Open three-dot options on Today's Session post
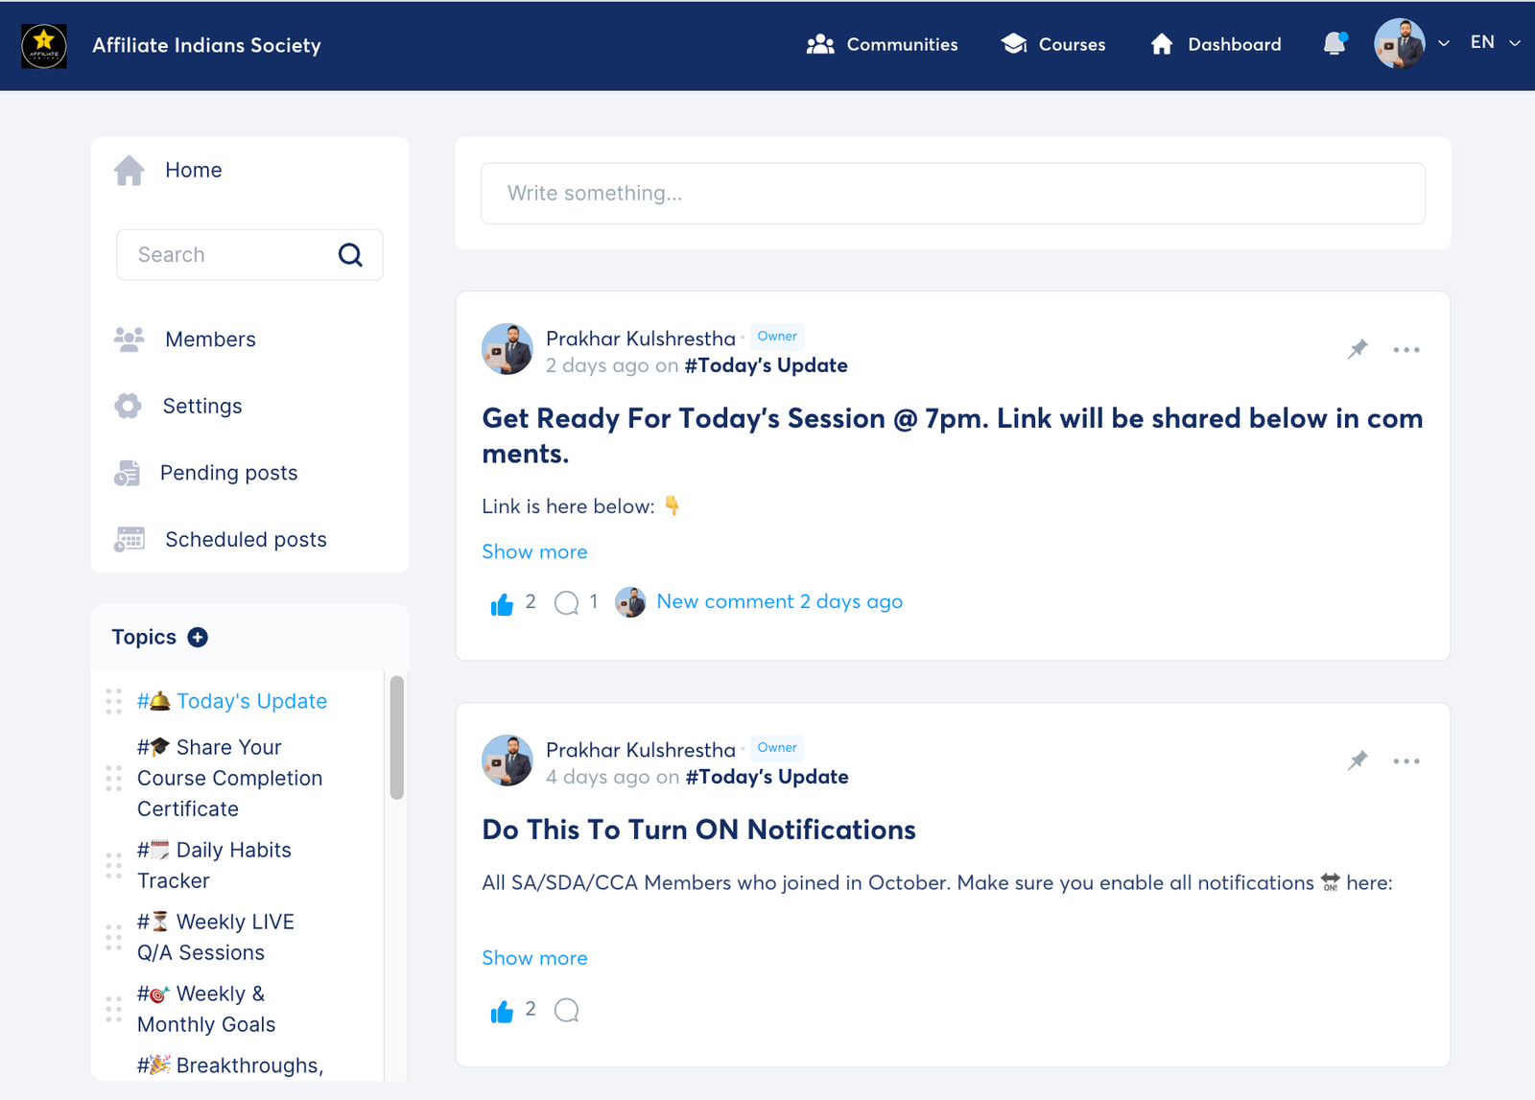1535x1100 pixels. (1406, 350)
